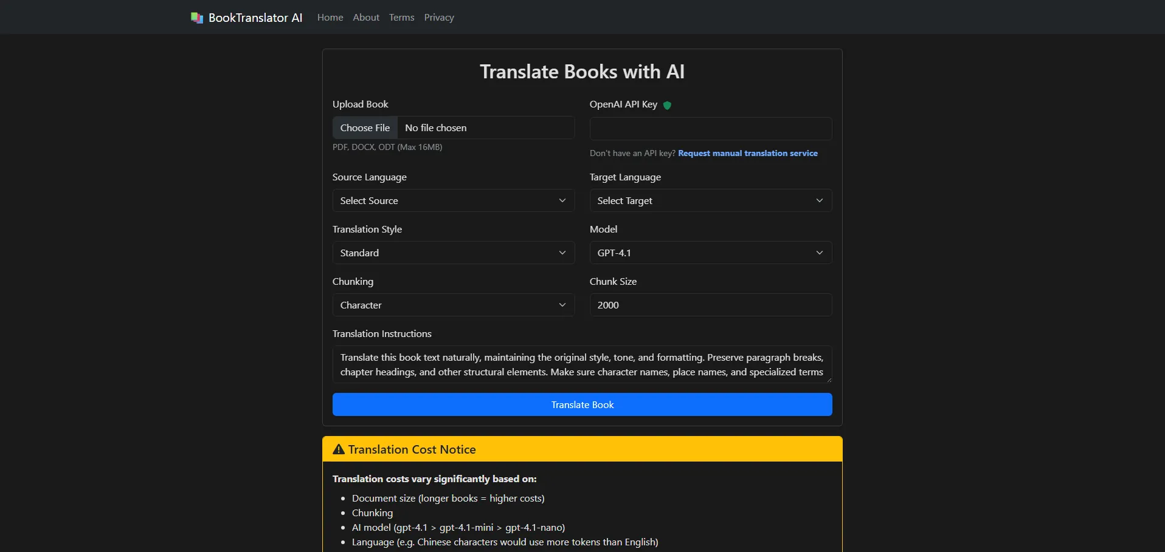Click the textarea resize handle corner
This screenshot has width=1165, height=552.
828,380
